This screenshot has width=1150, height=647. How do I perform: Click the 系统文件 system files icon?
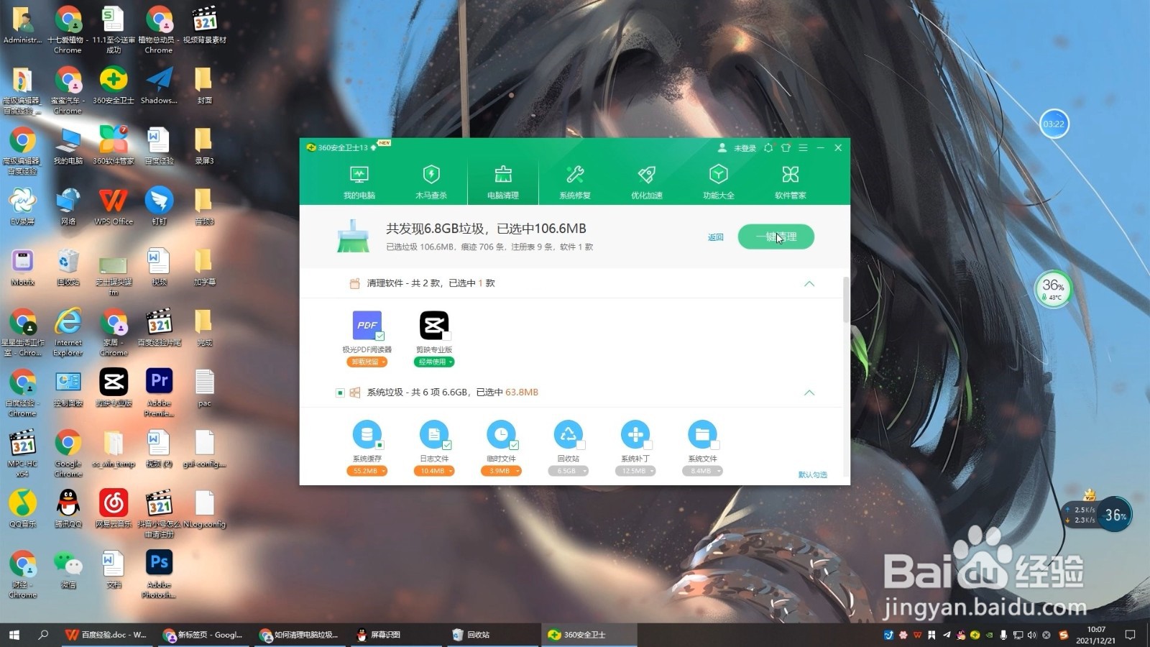(703, 433)
